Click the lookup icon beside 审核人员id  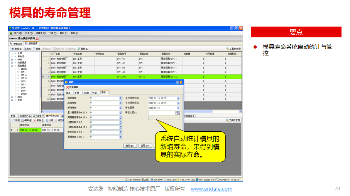[178, 113]
